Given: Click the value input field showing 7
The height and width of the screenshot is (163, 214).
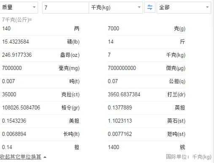Looking at the screenshot, I should tap(65, 7).
